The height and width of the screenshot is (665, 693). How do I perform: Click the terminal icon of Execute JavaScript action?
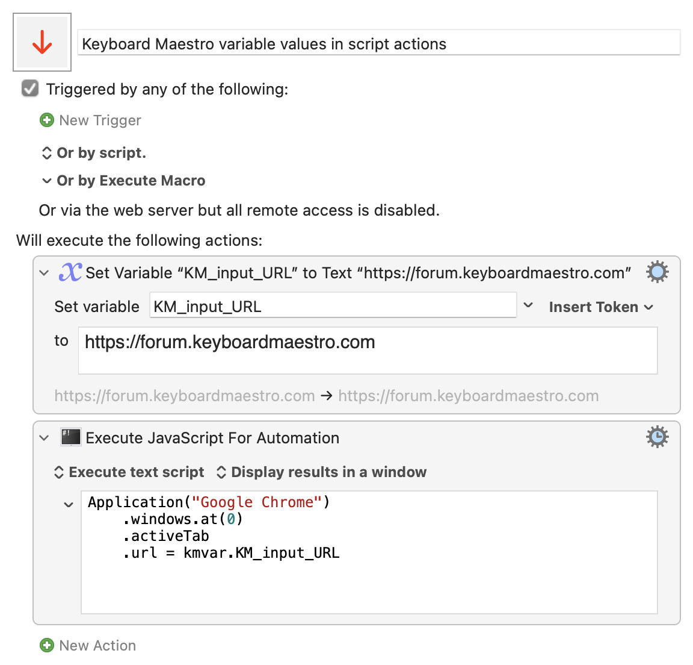pos(71,437)
